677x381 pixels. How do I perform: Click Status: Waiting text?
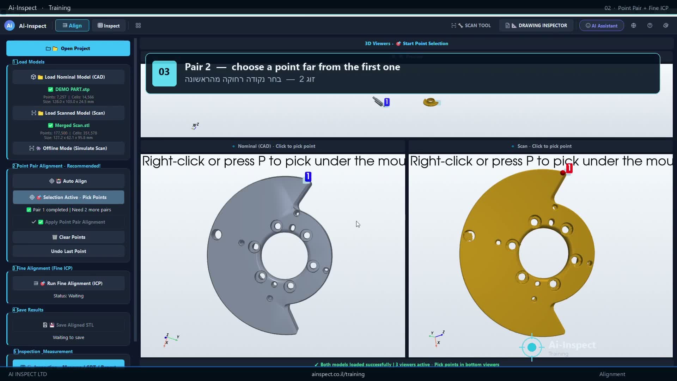tap(68, 296)
